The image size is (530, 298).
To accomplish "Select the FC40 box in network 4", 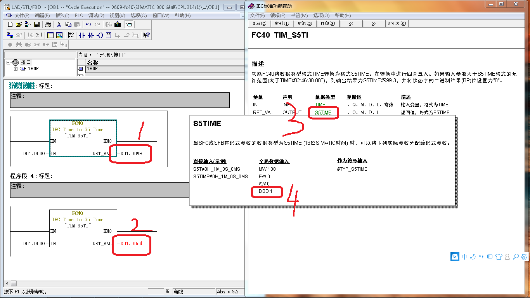I will click(83, 229).
